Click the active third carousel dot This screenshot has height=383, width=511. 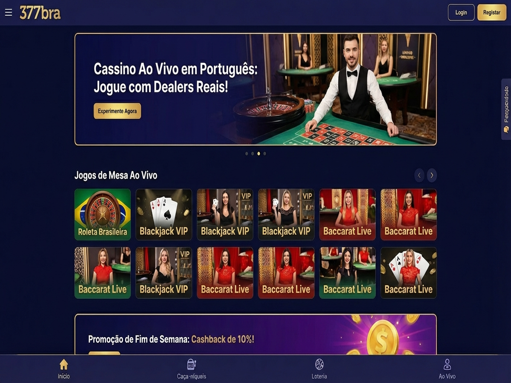[x=258, y=154]
